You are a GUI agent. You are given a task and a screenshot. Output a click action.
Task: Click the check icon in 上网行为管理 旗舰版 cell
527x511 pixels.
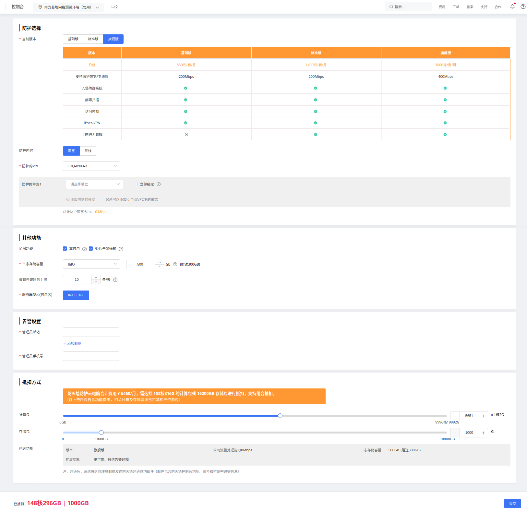445,135
